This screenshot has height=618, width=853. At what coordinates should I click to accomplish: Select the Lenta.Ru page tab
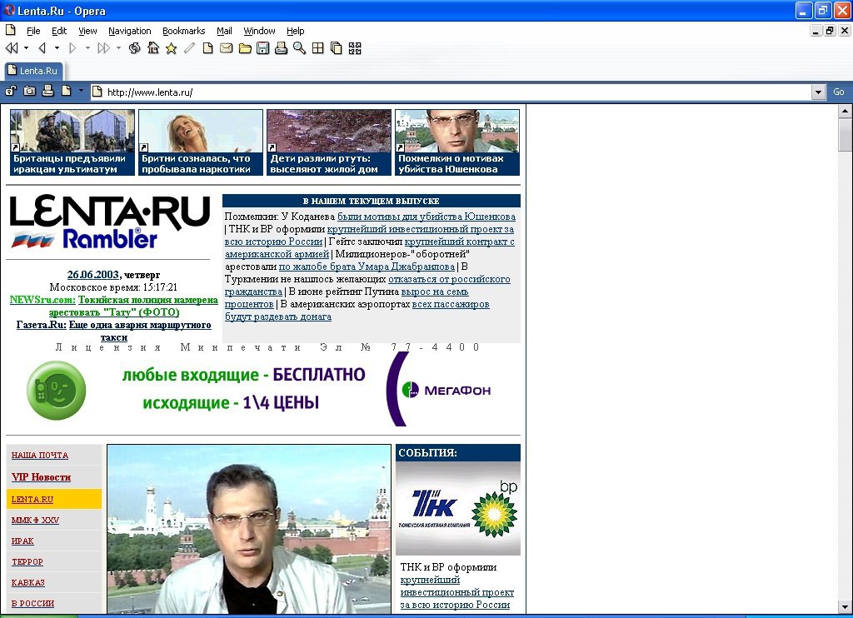click(33, 71)
